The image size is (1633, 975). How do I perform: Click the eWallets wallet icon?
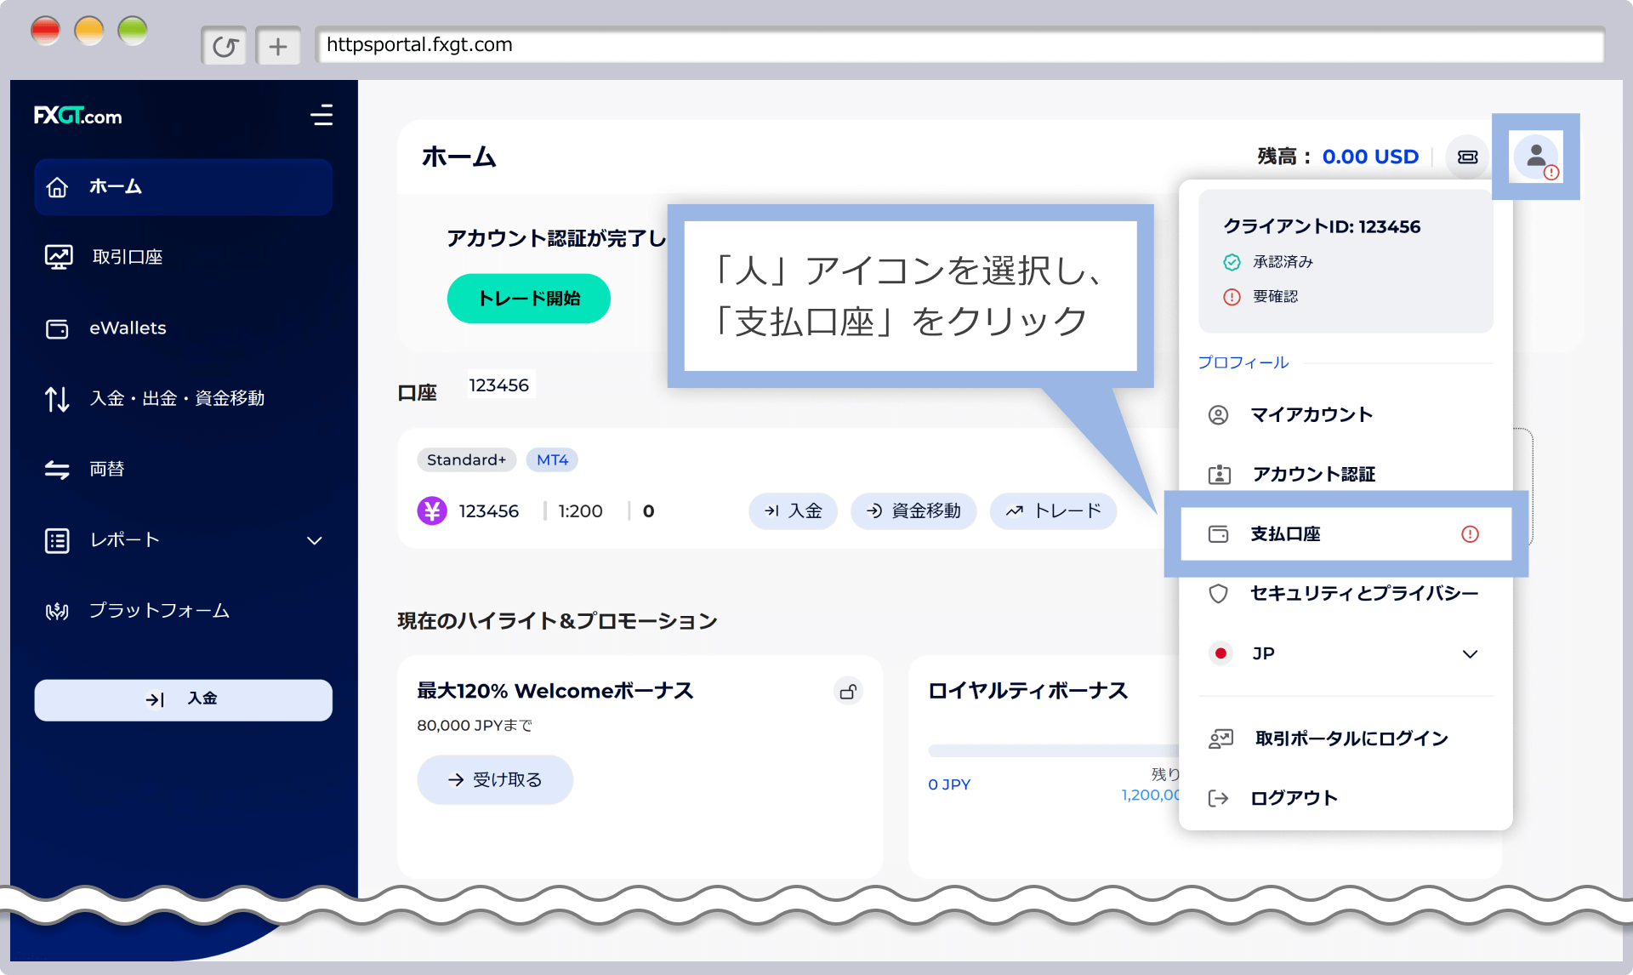pos(57,328)
